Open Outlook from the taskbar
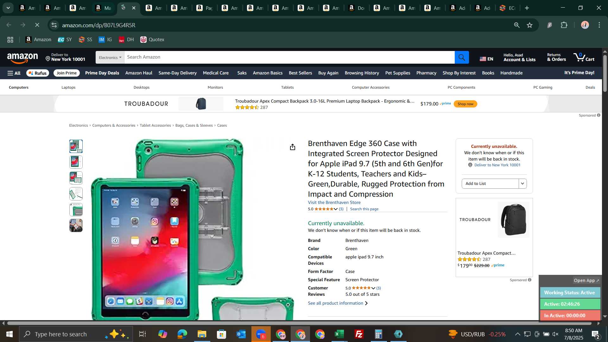608x342 pixels. [x=241, y=334]
